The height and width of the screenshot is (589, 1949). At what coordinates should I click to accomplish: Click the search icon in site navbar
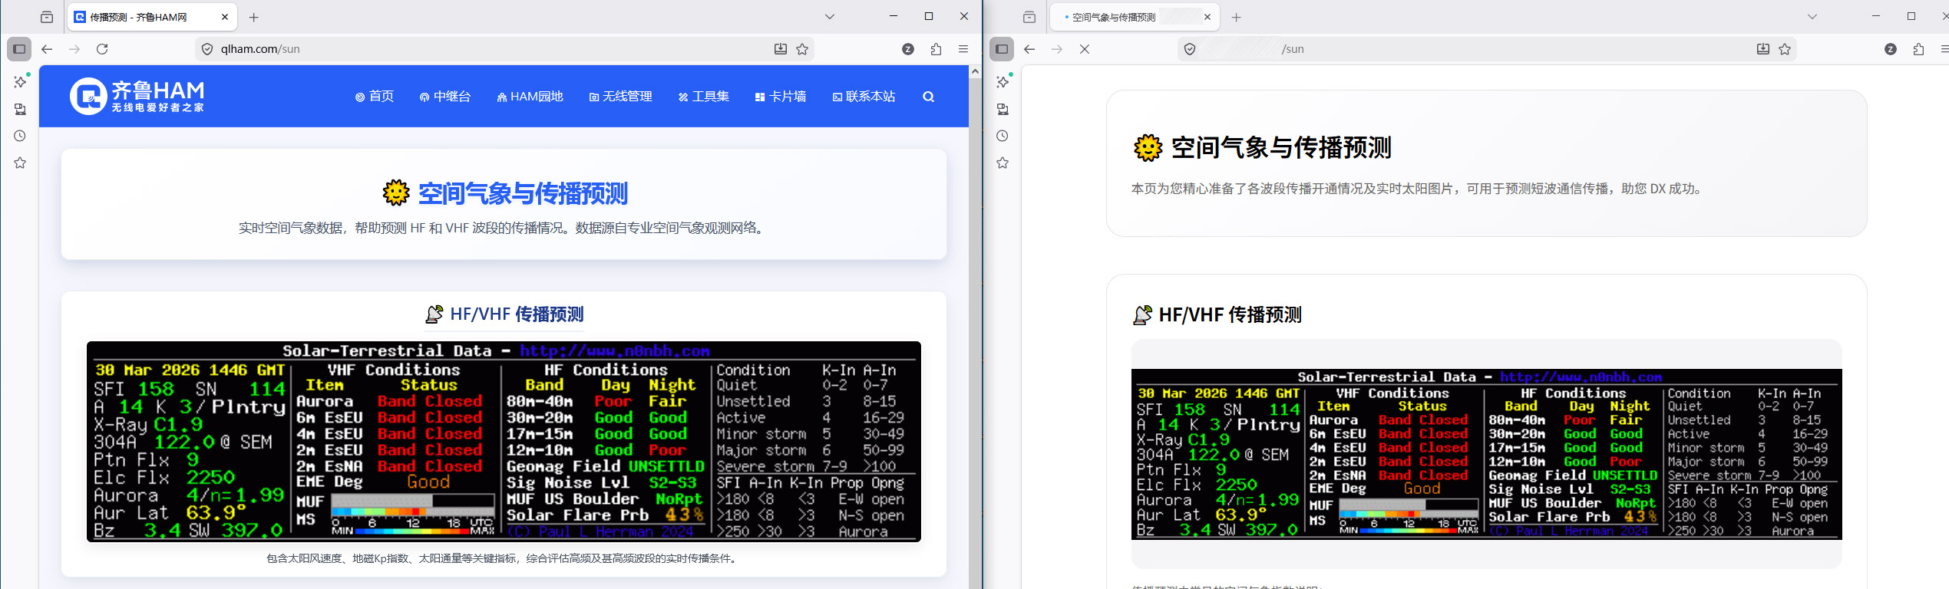[928, 97]
